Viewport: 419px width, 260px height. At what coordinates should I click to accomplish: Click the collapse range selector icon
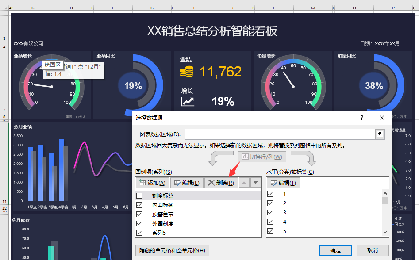click(x=380, y=134)
